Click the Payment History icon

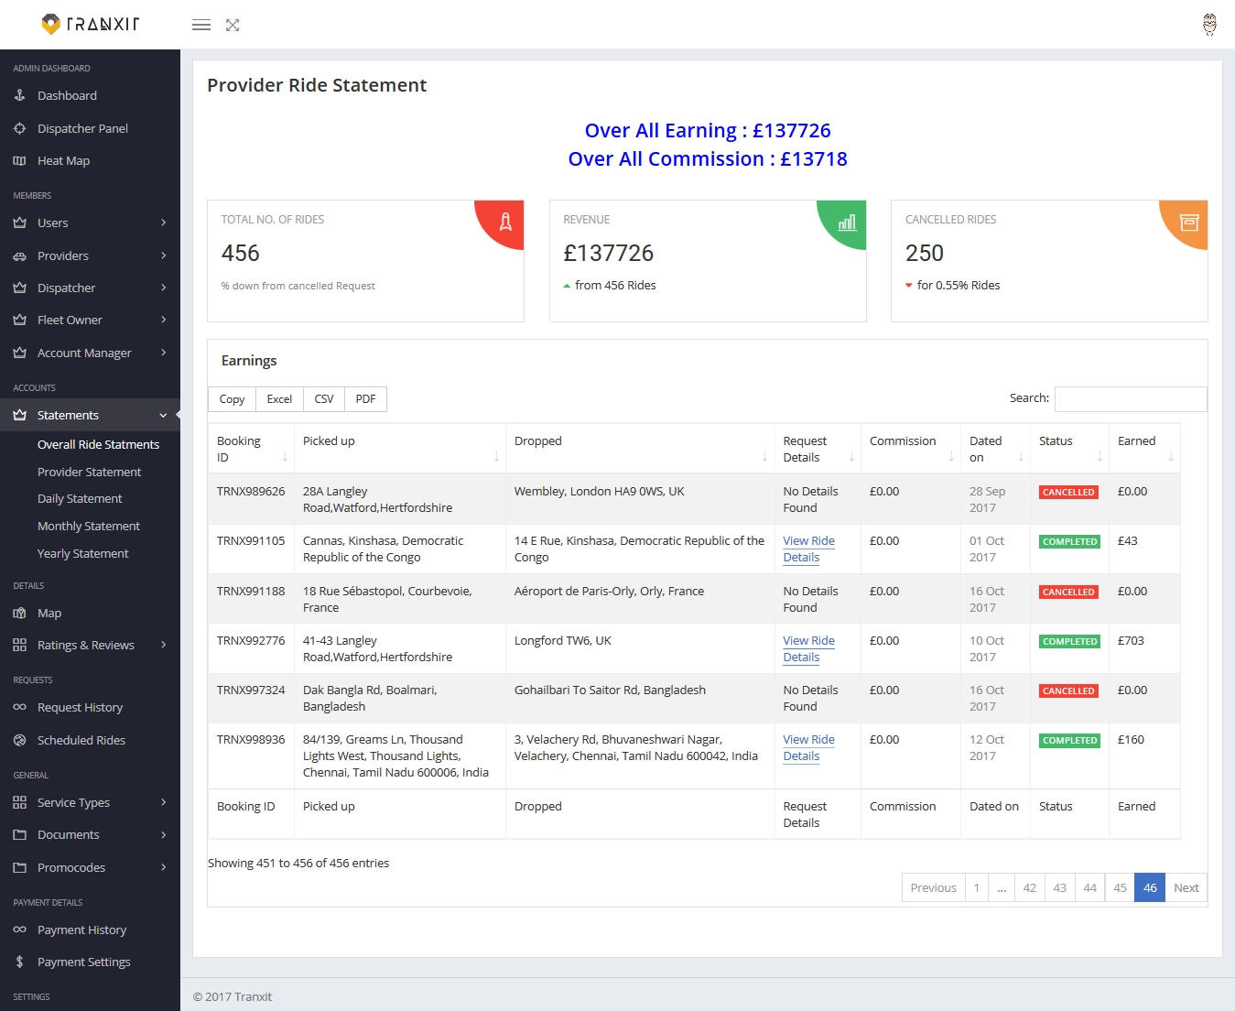(x=19, y=929)
